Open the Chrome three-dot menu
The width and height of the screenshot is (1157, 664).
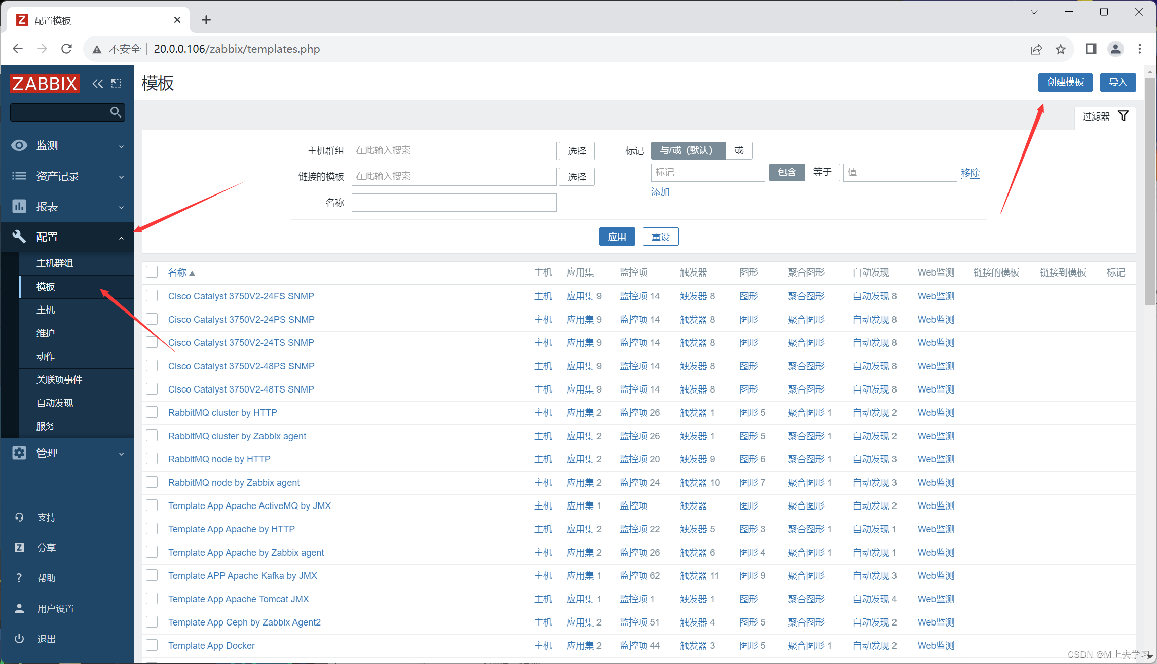pyautogui.click(x=1140, y=49)
